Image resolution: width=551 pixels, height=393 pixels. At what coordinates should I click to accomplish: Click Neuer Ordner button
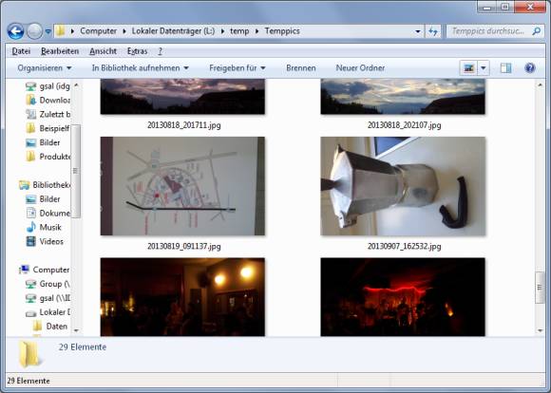[x=360, y=67]
